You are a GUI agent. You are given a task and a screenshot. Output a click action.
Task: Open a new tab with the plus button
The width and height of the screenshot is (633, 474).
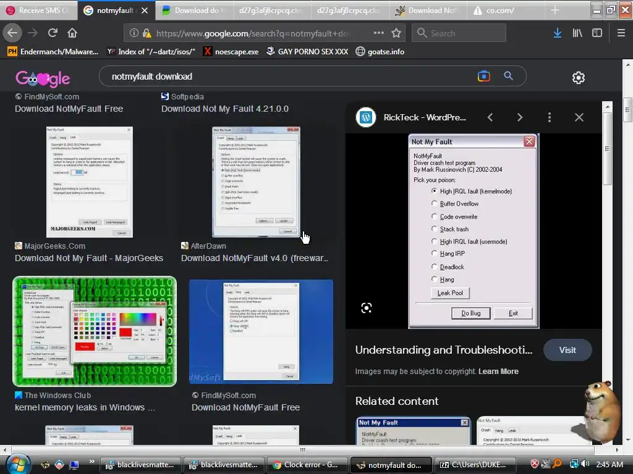click(555, 10)
